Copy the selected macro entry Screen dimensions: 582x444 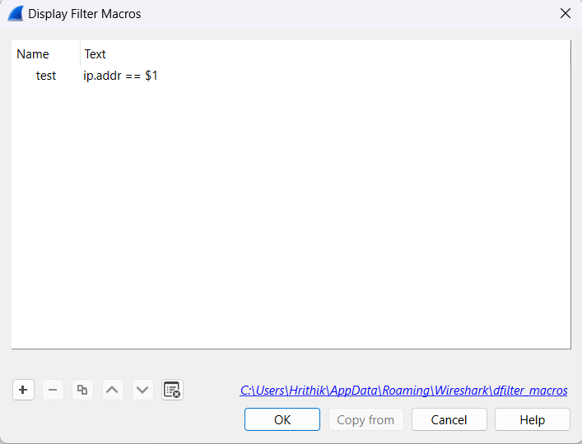[x=82, y=390]
